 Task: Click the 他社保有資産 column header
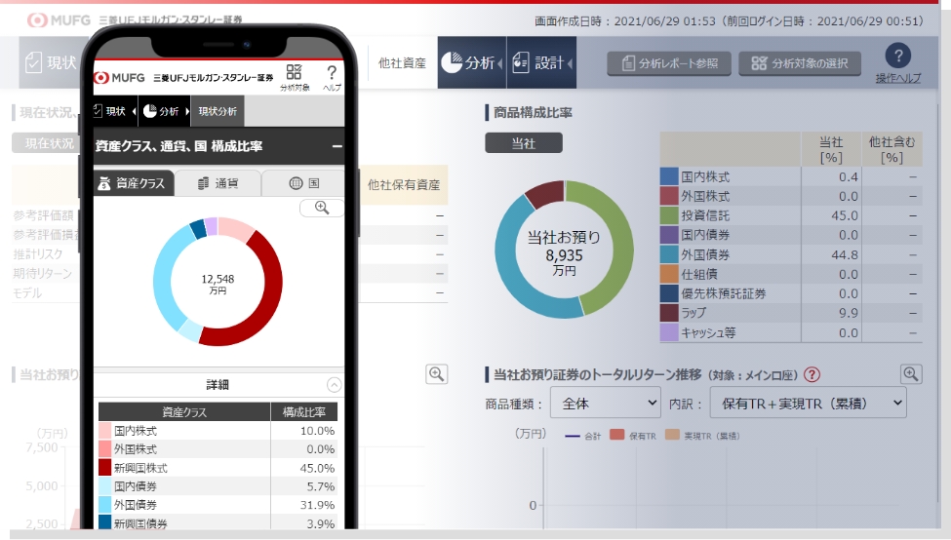coord(404,185)
